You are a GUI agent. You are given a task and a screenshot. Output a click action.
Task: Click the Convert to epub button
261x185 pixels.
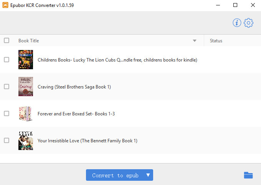(x=115, y=175)
